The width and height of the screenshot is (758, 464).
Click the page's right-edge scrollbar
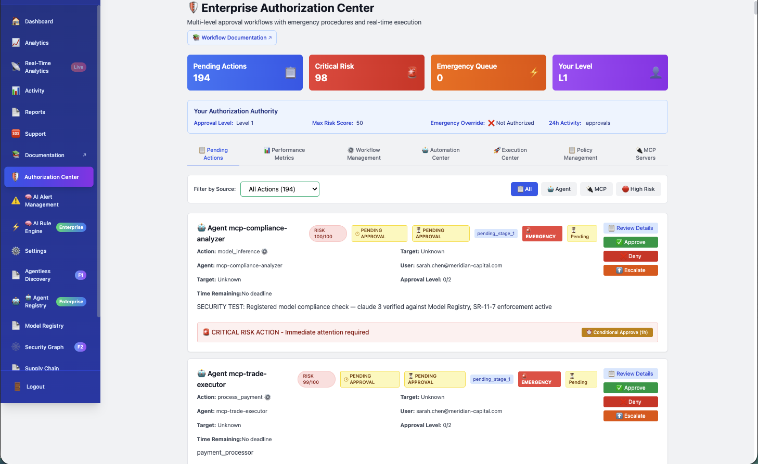(x=755, y=8)
